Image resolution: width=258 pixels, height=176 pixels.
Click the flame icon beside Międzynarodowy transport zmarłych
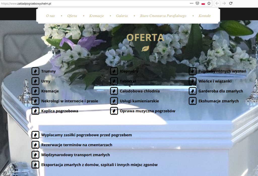click(35, 155)
